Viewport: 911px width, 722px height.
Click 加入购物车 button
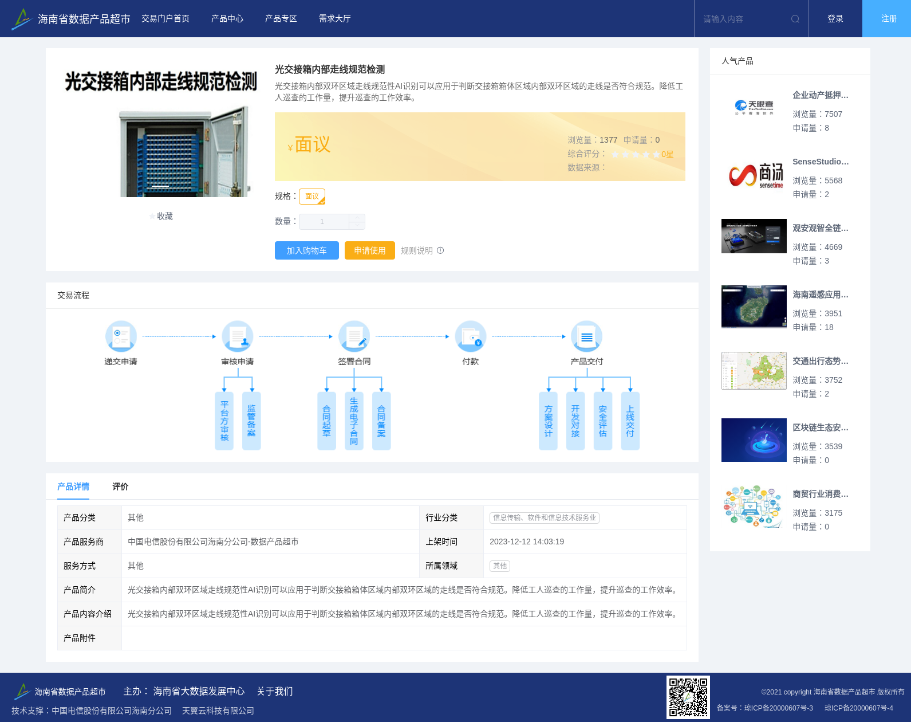tap(307, 250)
